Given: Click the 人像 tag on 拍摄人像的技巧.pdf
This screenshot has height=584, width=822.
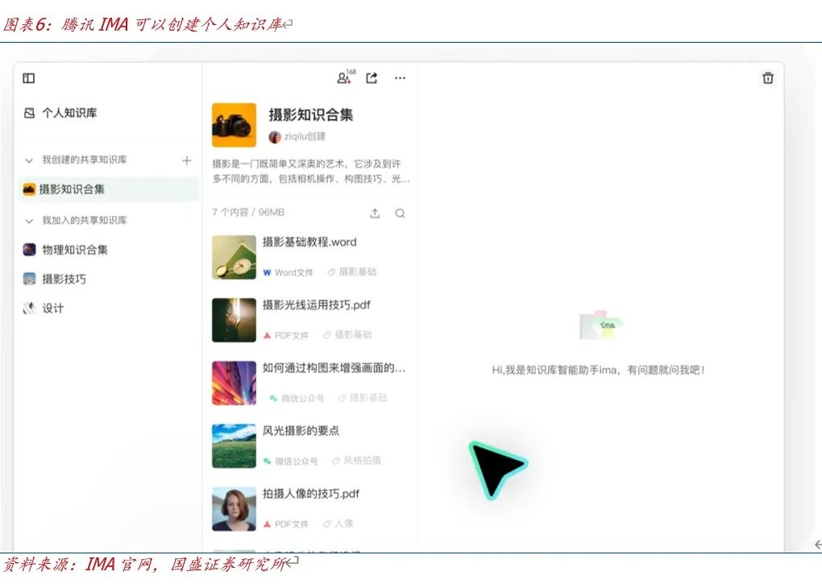Looking at the screenshot, I should click(x=343, y=524).
